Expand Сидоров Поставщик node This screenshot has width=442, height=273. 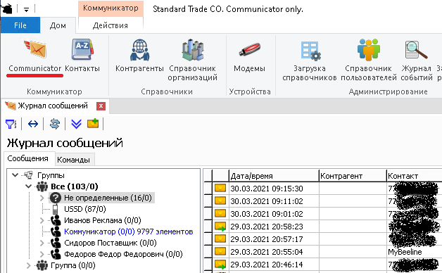pos(42,243)
